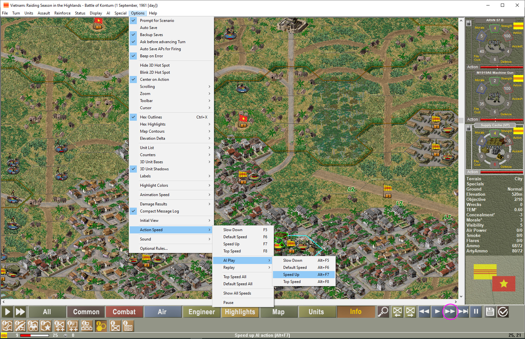Toggle Ask before advancing Turn
The width and height of the screenshot is (525, 339).
tap(171, 42)
